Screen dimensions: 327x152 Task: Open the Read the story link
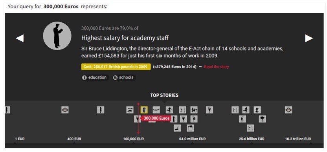pos(217,67)
